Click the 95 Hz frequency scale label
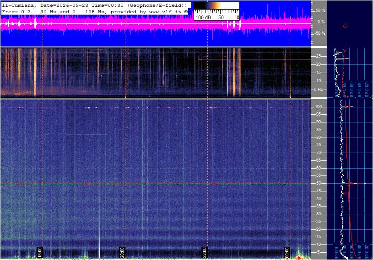 pos(318,114)
